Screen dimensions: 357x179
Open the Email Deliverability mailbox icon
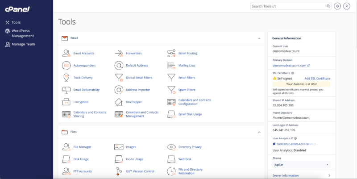(x=66, y=90)
